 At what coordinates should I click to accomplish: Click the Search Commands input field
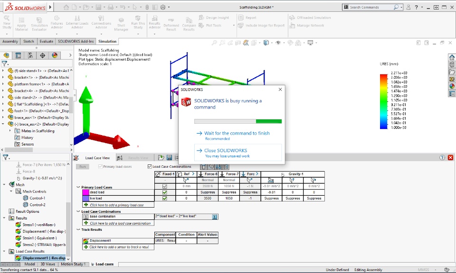pos(371,7)
